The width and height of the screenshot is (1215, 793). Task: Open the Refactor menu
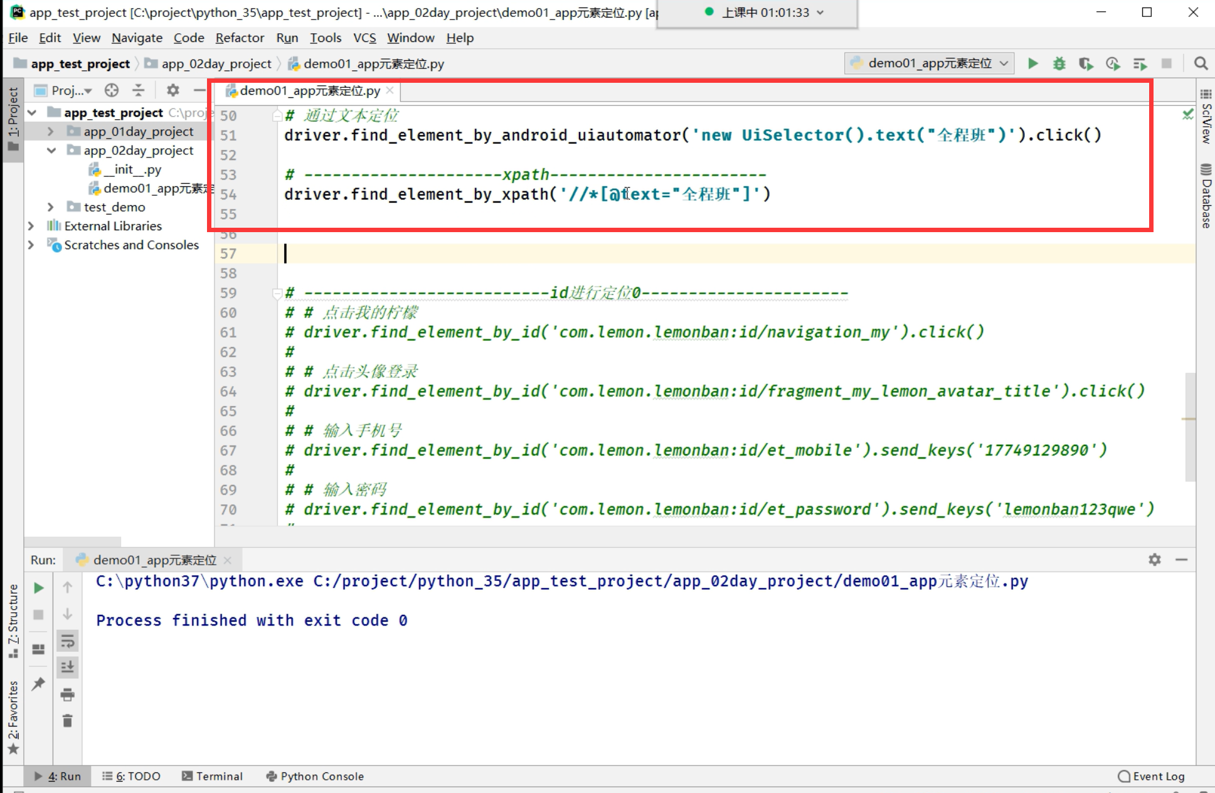coord(240,38)
